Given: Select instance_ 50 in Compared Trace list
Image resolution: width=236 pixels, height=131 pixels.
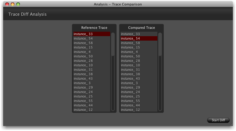Looking at the screenshot, I should [x=139, y=56].
